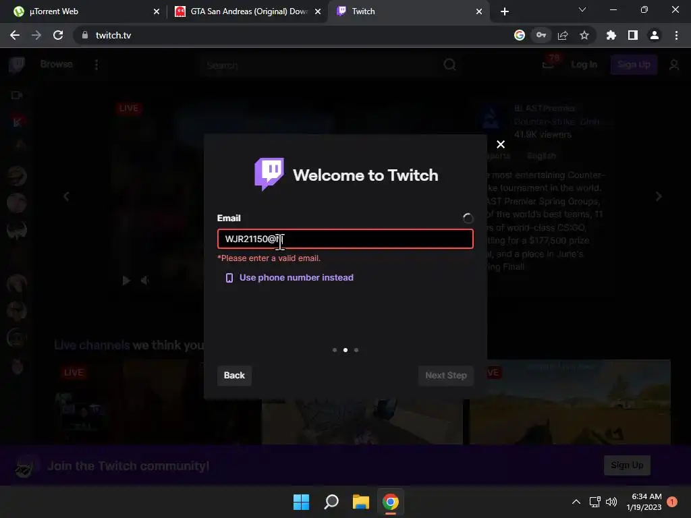Play the featured stream video
Image resolution: width=691 pixels, height=518 pixels.
pyautogui.click(x=126, y=281)
